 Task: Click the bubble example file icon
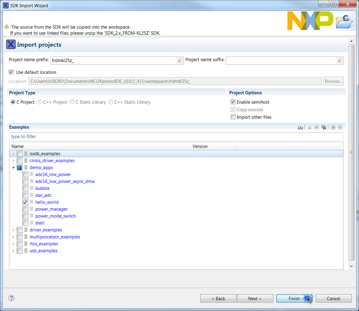(32, 188)
